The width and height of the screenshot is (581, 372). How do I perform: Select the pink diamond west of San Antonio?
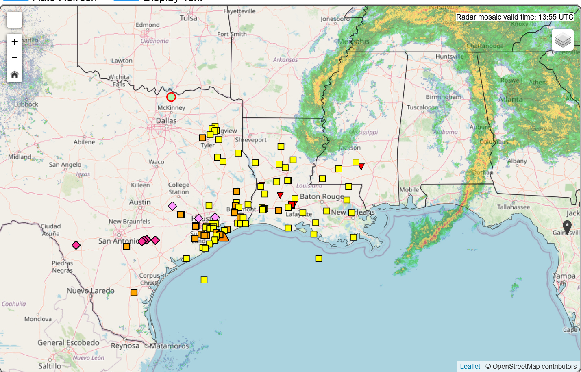point(76,245)
